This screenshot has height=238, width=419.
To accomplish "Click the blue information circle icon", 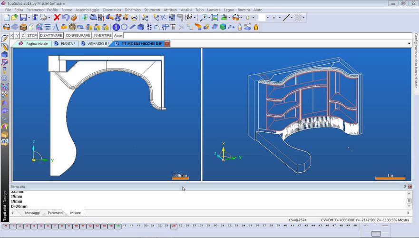I will [x=116, y=27].
